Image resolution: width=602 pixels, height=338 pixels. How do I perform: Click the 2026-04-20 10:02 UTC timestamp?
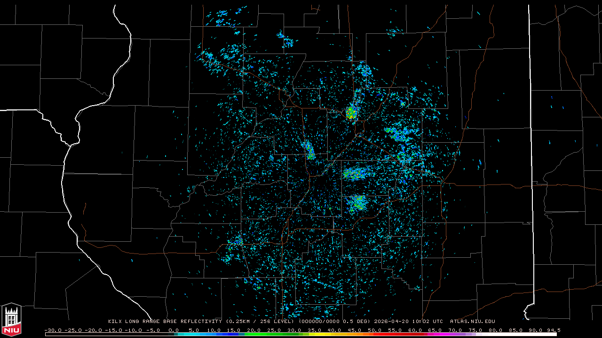click(x=408, y=322)
